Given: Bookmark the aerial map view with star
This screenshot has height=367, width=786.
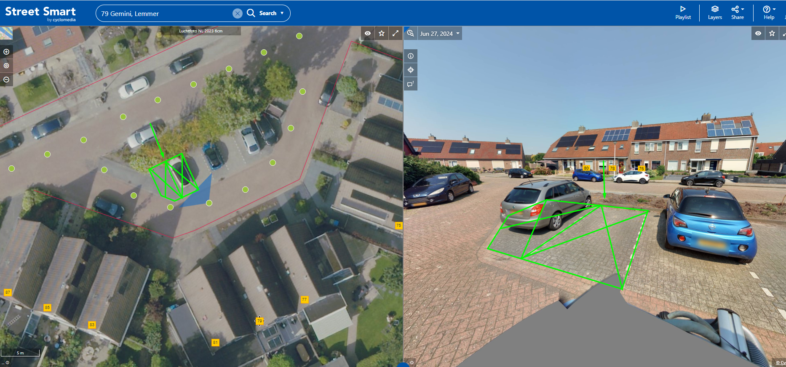Looking at the screenshot, I should (382, 33).
